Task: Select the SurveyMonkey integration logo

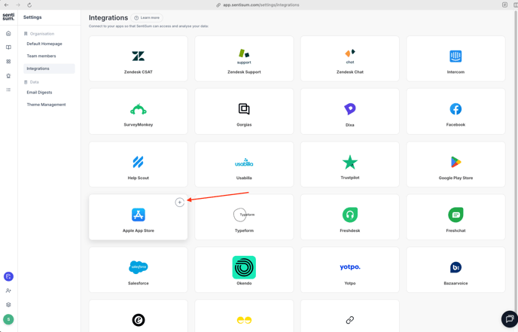Action: click(138, 109)
